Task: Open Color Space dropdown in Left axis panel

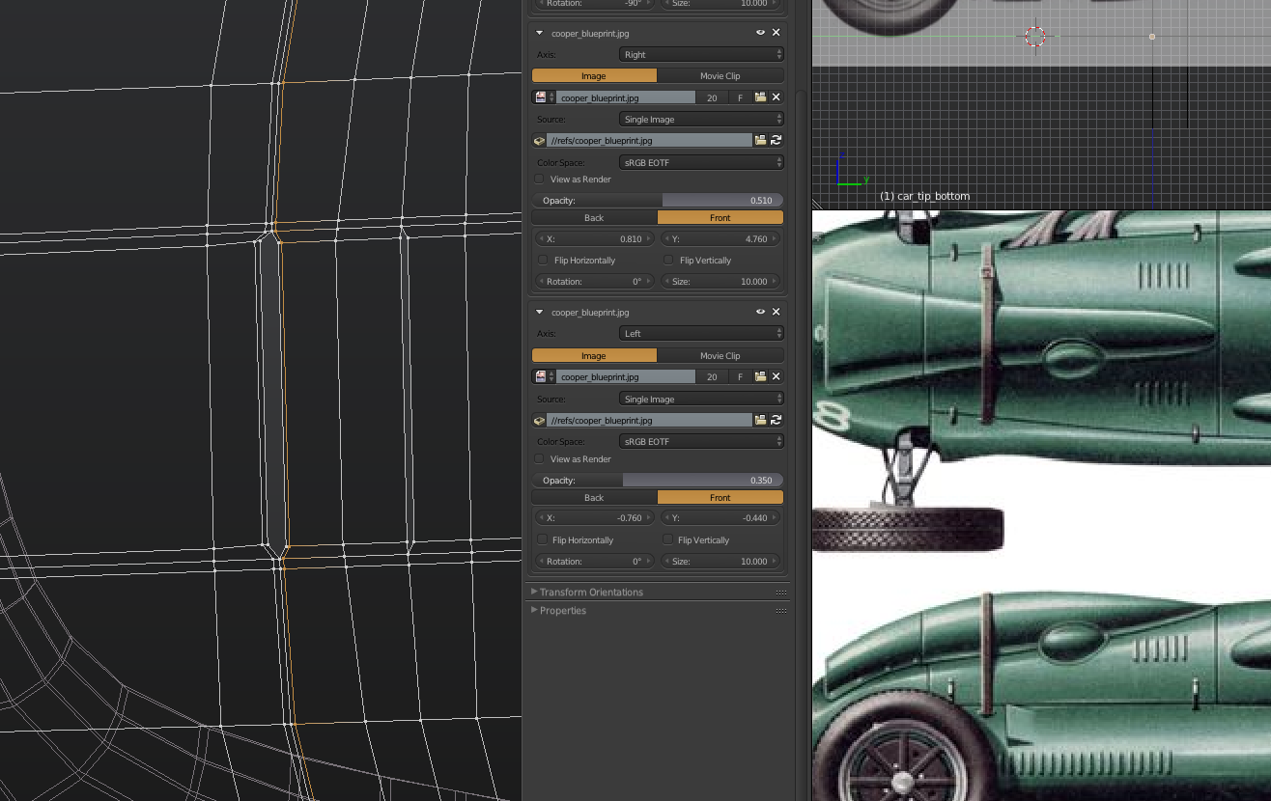Action: pyautogui.click(x=701, y=442)
